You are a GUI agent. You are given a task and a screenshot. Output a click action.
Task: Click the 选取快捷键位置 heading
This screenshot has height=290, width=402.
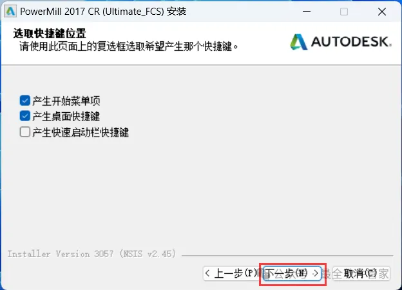tap(50, 34)
